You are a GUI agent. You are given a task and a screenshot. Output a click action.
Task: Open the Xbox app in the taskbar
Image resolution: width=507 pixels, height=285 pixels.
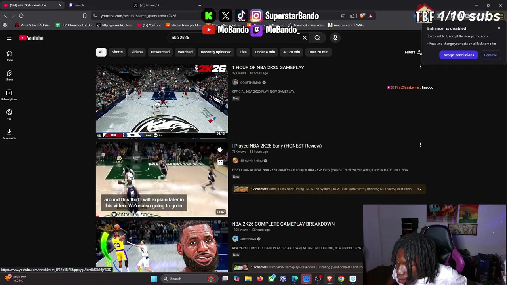tap(271, 279)
